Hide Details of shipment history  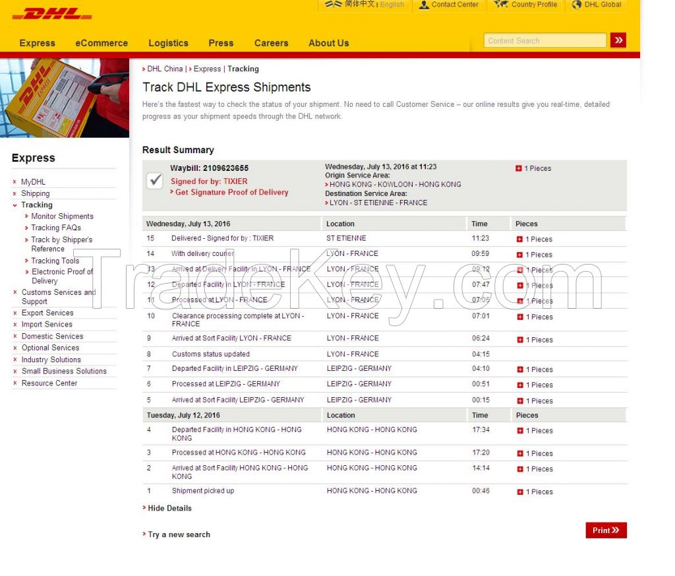(169, 508)
